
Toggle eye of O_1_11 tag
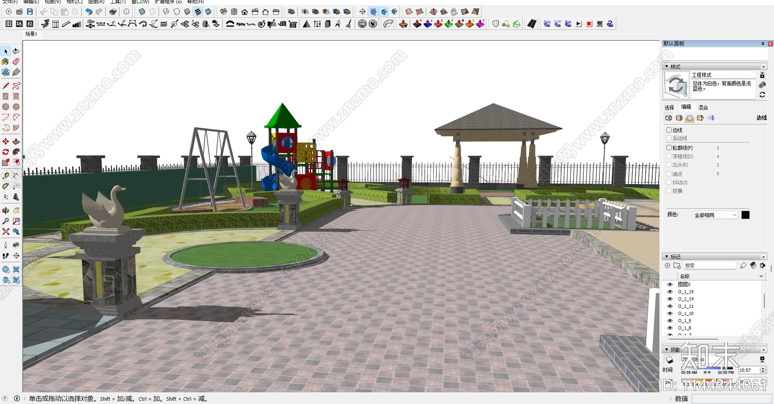tap(670, 306)
